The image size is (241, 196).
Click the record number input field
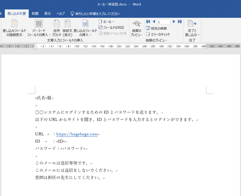164,21
